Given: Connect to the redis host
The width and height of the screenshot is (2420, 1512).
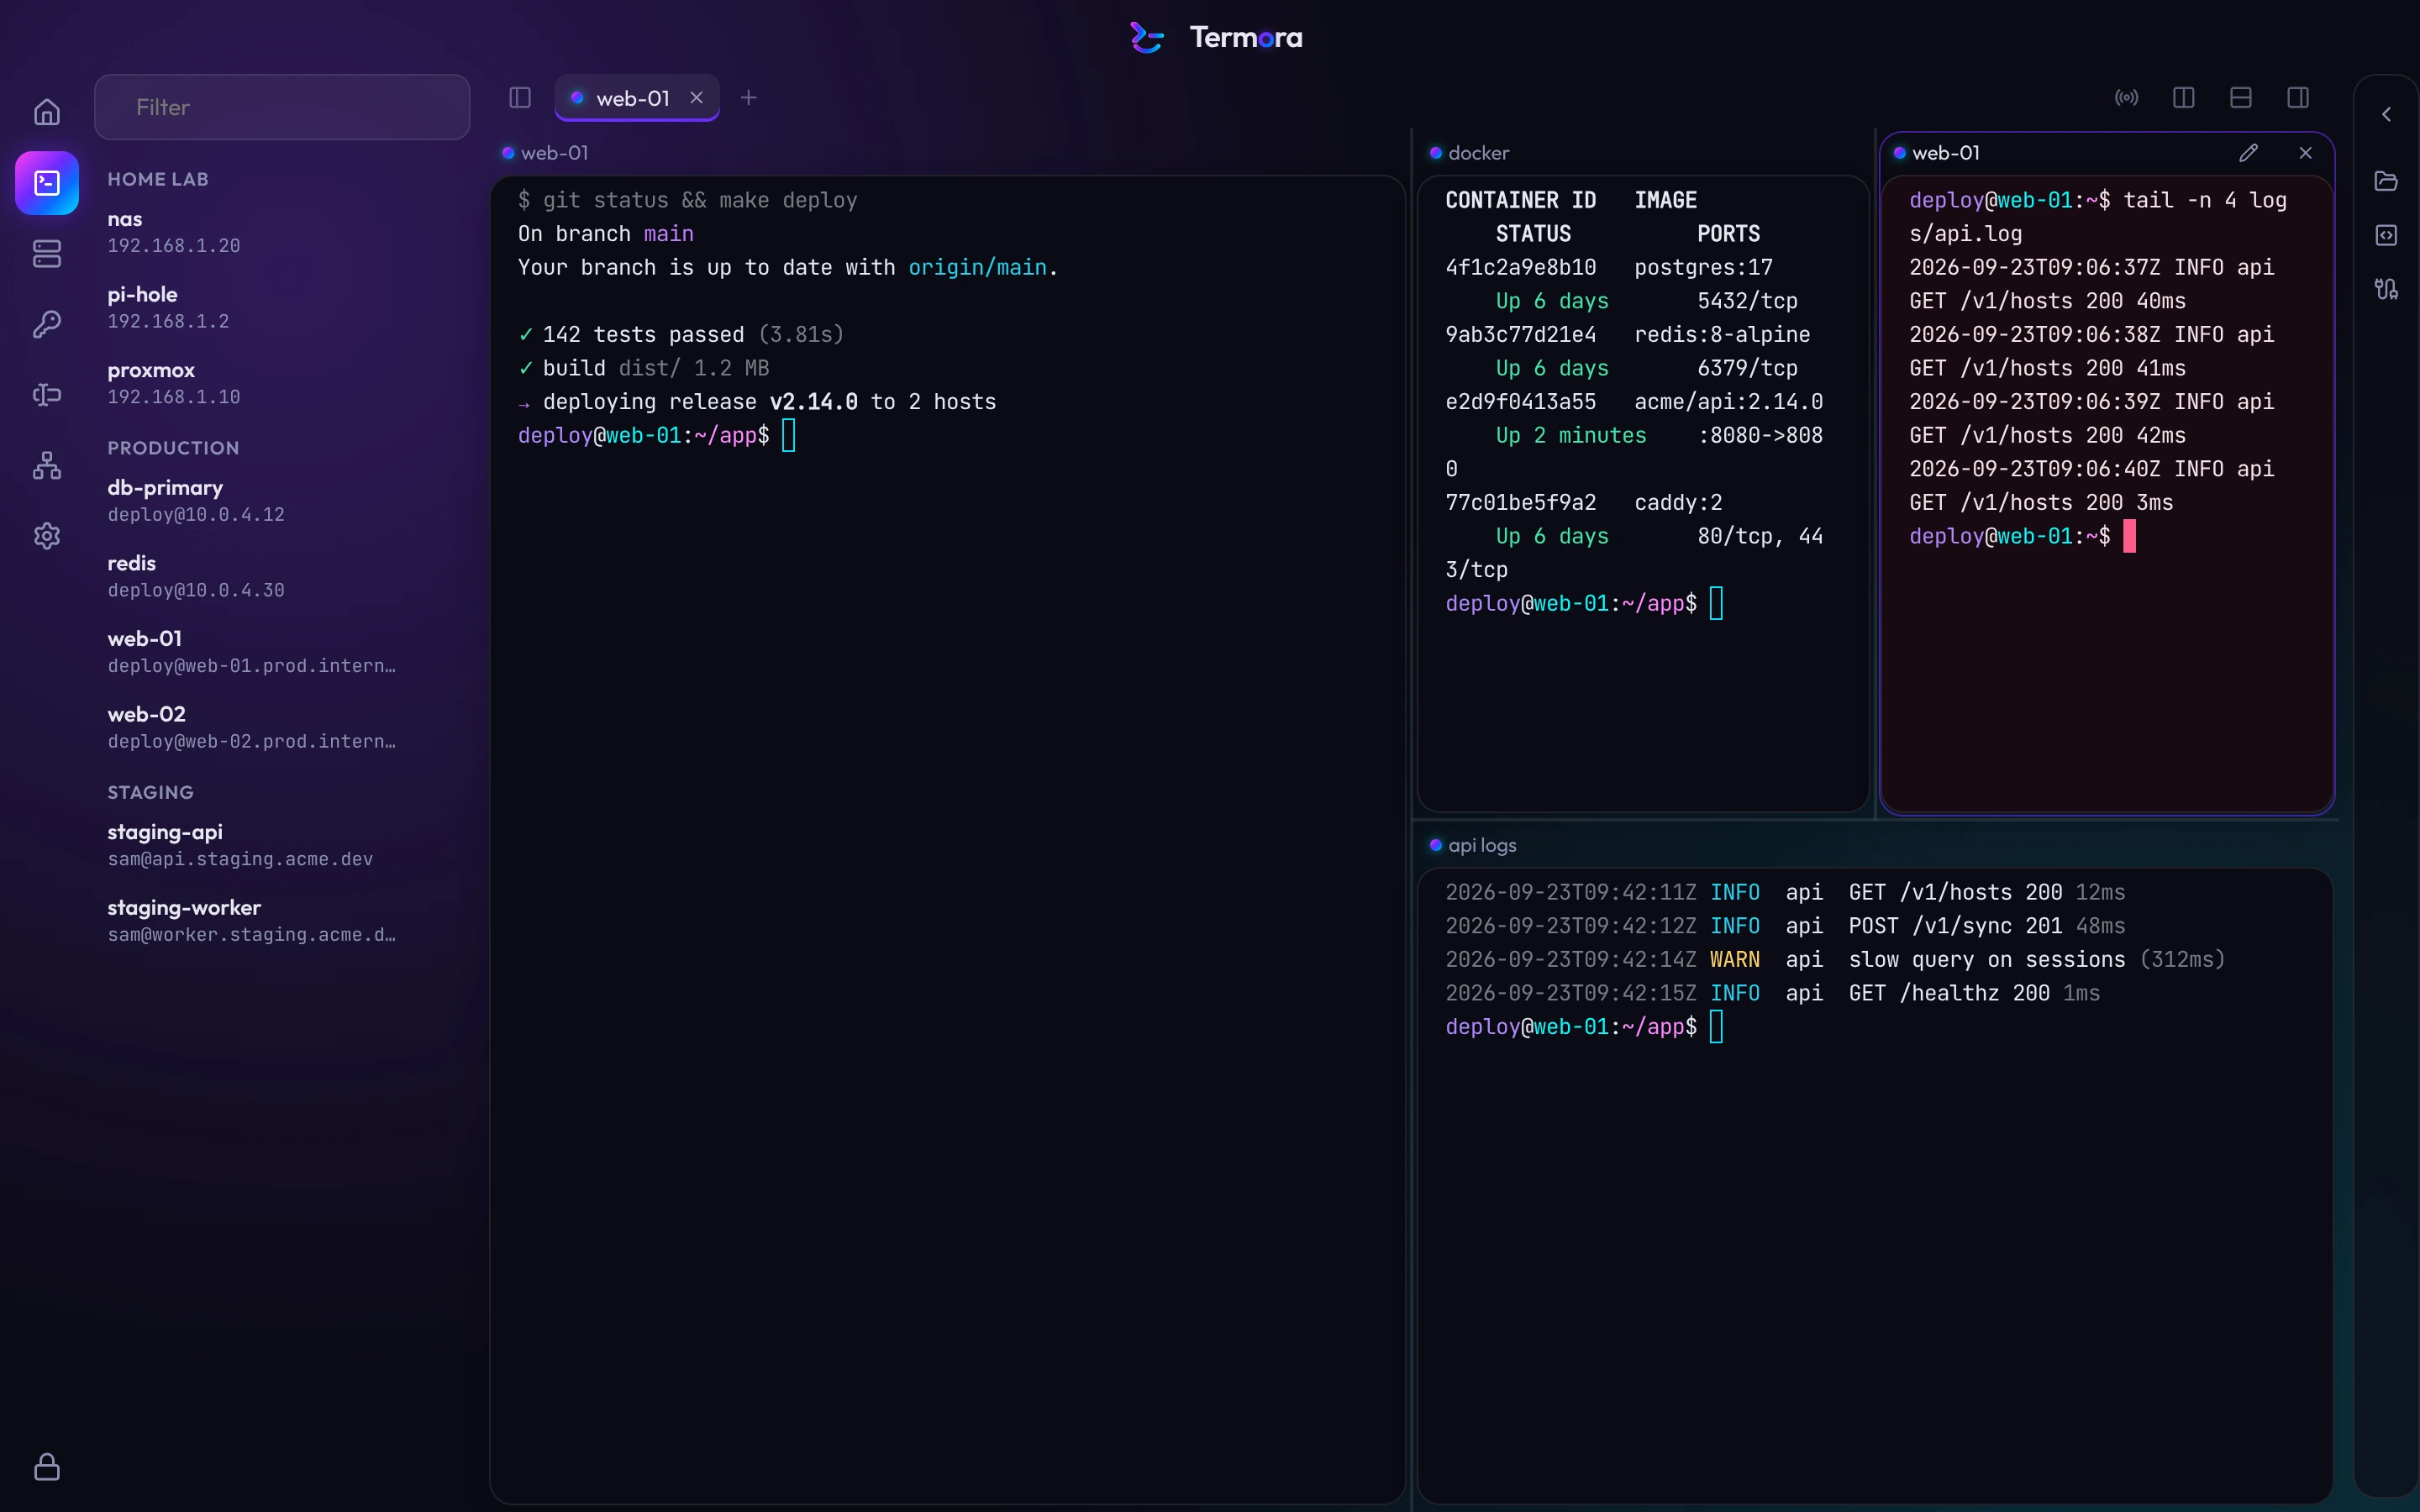Looking at the screenshot, I should pyautogui.click(x=282, y=576).
